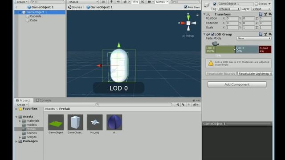The width and height of the screenshot is (285, 160).
Task: Toggle scene audio speaker icon
Action: click(118, 2)
